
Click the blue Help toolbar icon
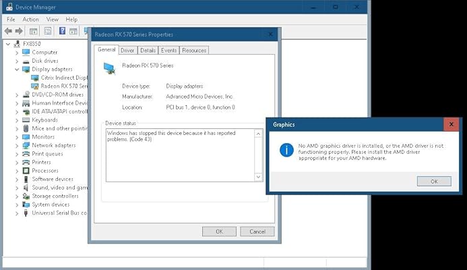point(62,31)
